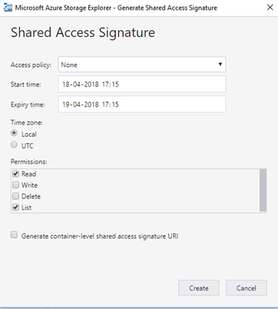Enable container-level shared access signature URI
This screenshot has height=309, width=278.
tap(14, 235)
